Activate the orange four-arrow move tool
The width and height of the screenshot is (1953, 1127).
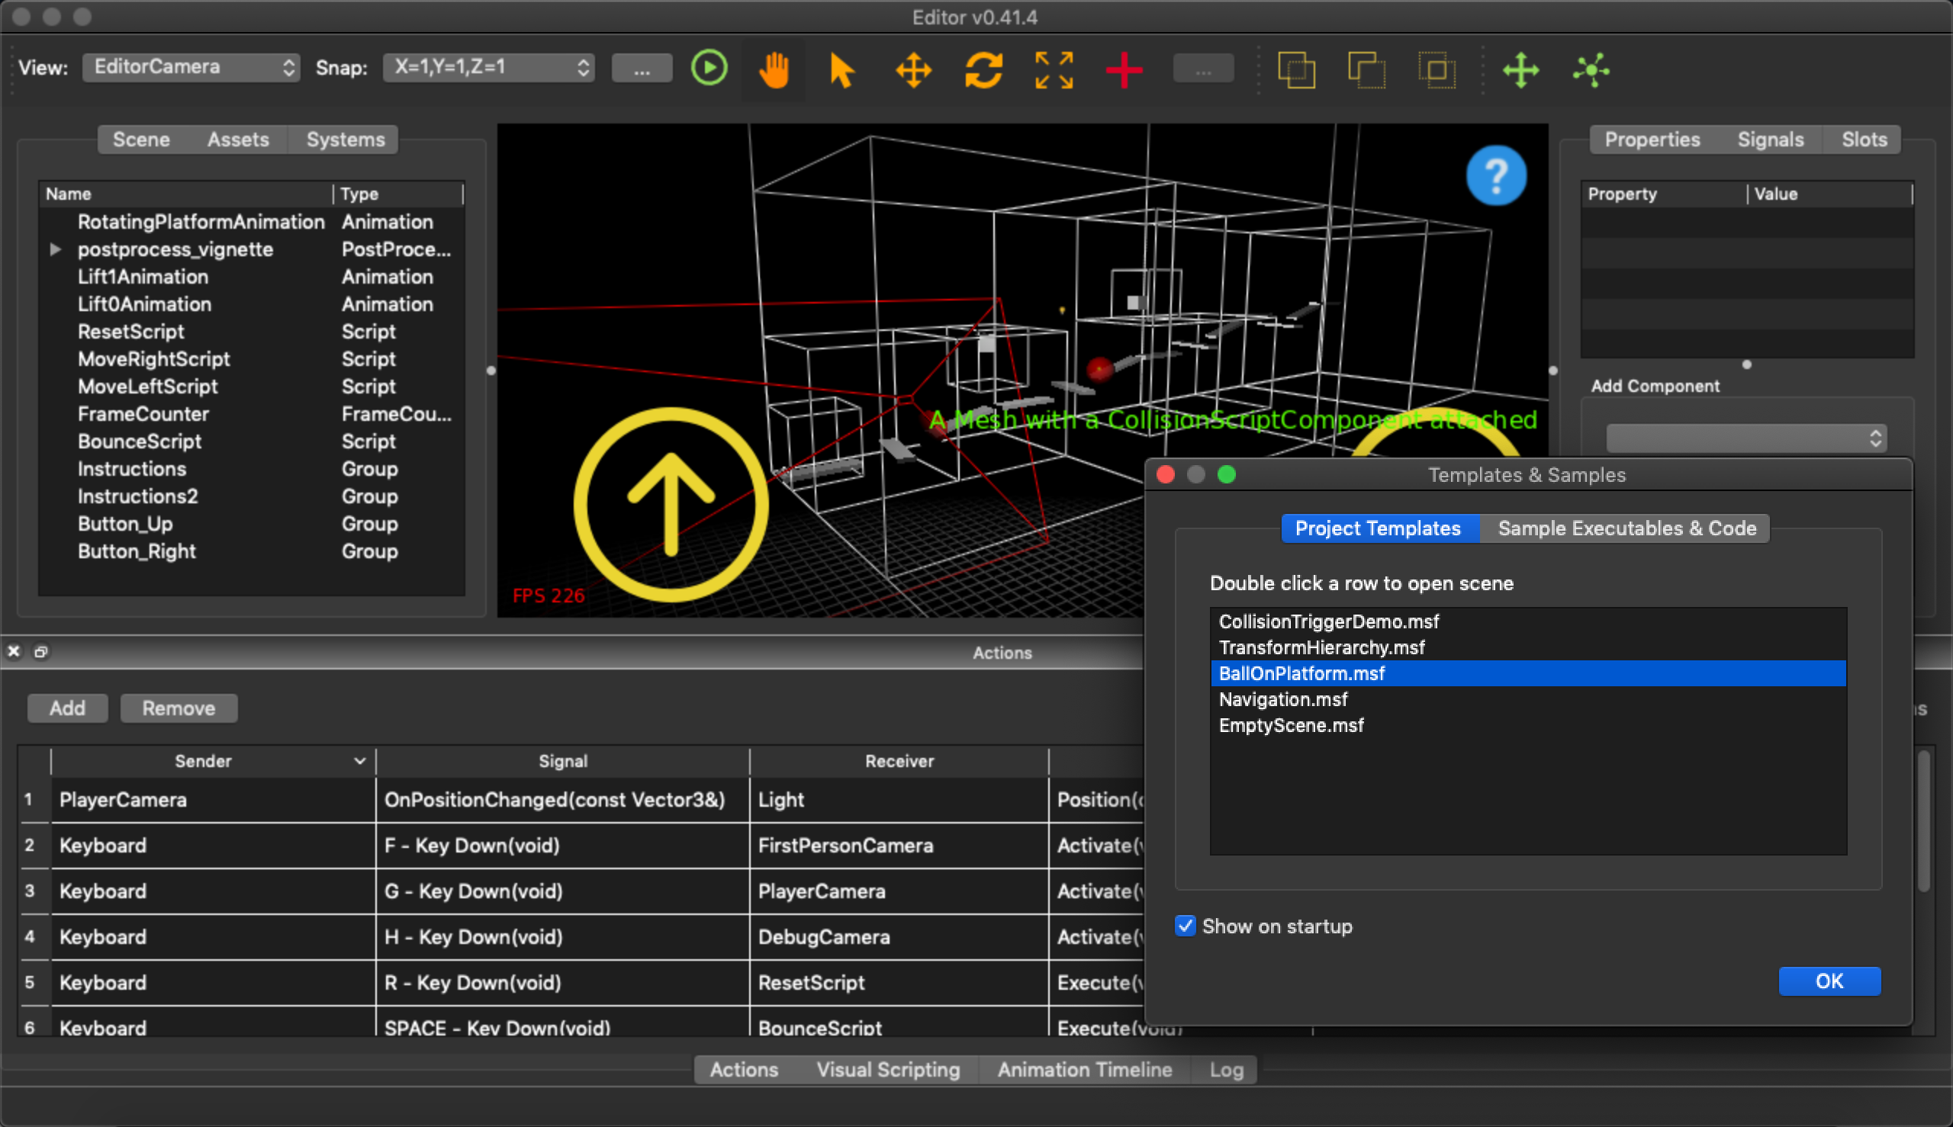[913, 70]
